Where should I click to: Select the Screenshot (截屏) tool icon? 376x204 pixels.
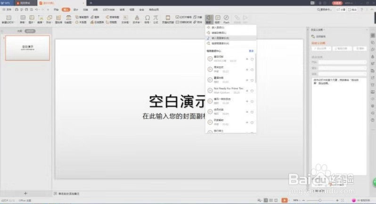click(41, 19)
